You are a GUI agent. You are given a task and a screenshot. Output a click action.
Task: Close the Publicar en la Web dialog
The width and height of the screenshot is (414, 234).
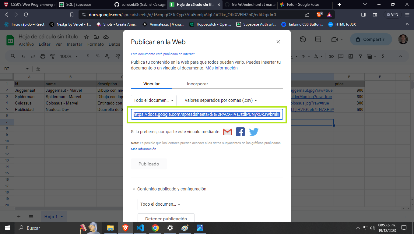tap(278, 42)
